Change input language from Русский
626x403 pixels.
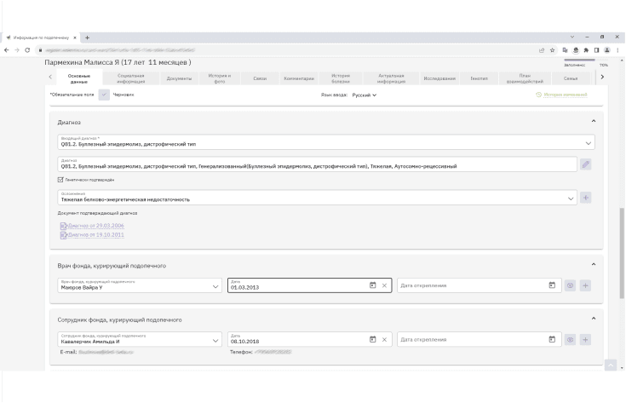pyautogui.click(x=365, y=95)
